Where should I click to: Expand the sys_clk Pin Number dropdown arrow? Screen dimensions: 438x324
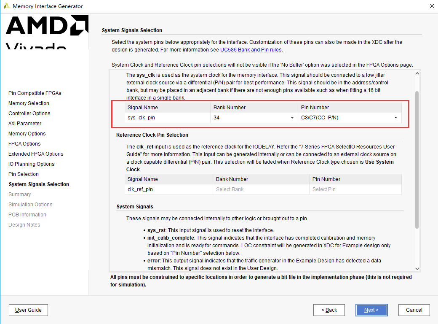pyautogui.click(x=396, y=118)
